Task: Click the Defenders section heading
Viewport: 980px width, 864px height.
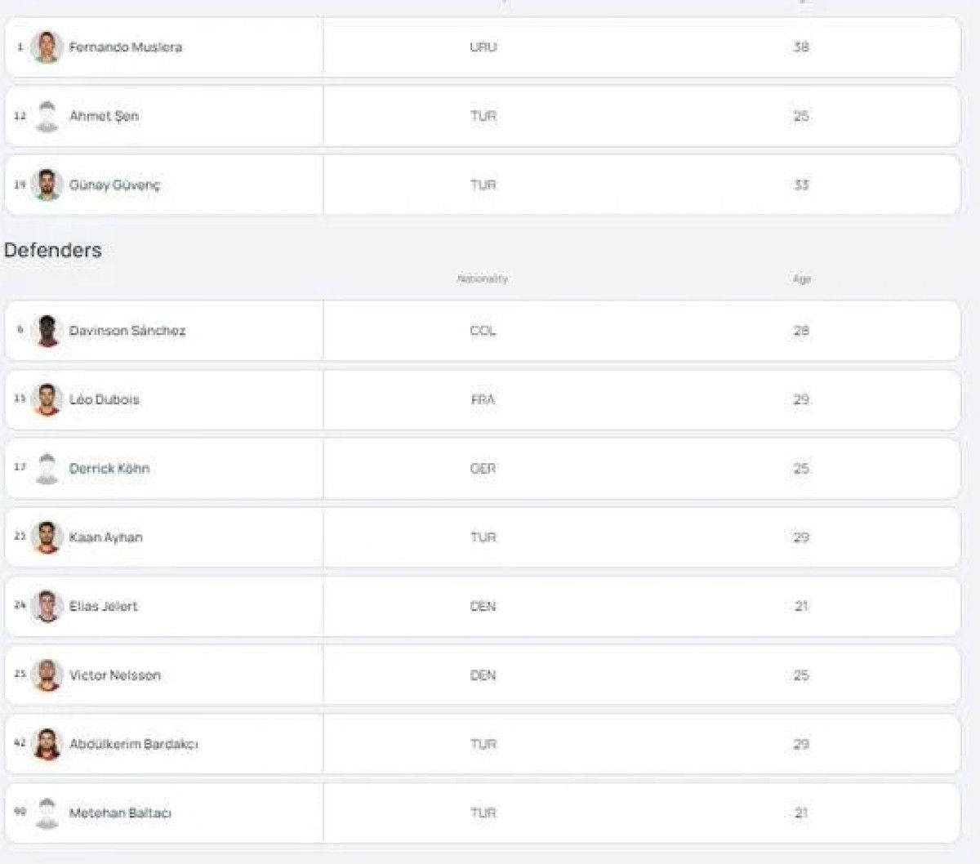Action: [x=53, y=250]
